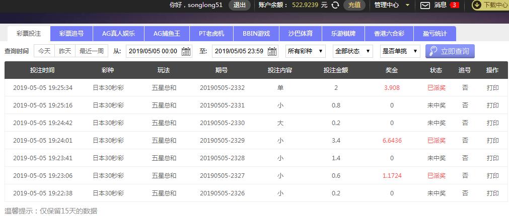This screenshot has height=216, width=509.
Task: Expand the 管理中心 dropdown arrow
Action: 407,5
